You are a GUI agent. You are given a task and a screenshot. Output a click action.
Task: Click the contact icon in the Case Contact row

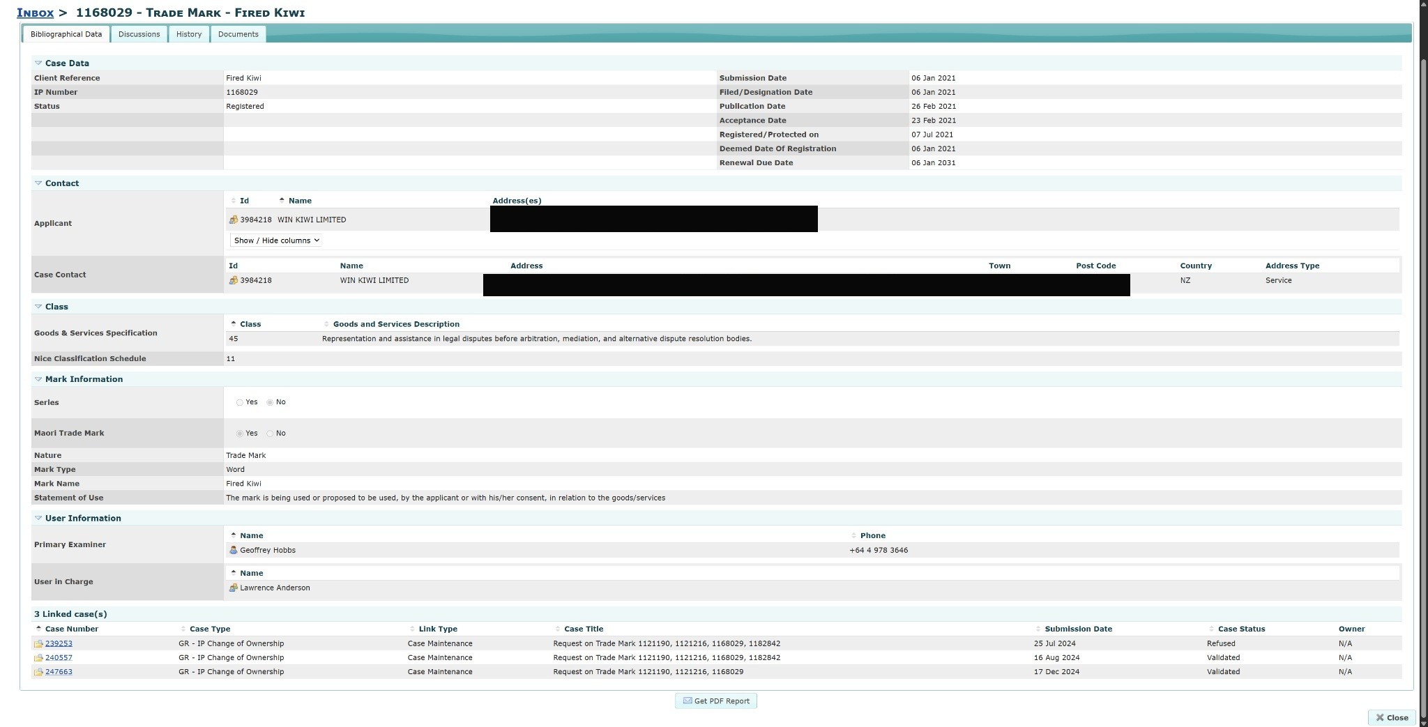(234, 280)
